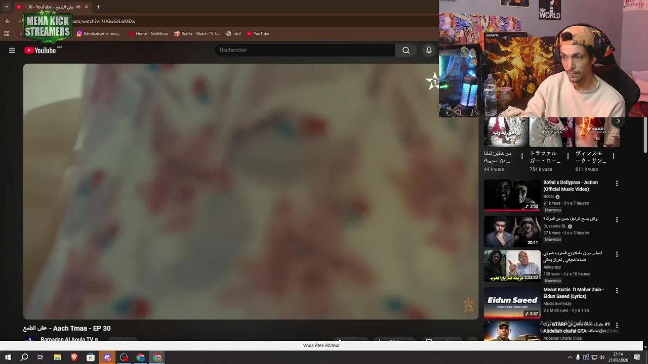Open the Eidun Saeed video thumbnail

(512, 302)
